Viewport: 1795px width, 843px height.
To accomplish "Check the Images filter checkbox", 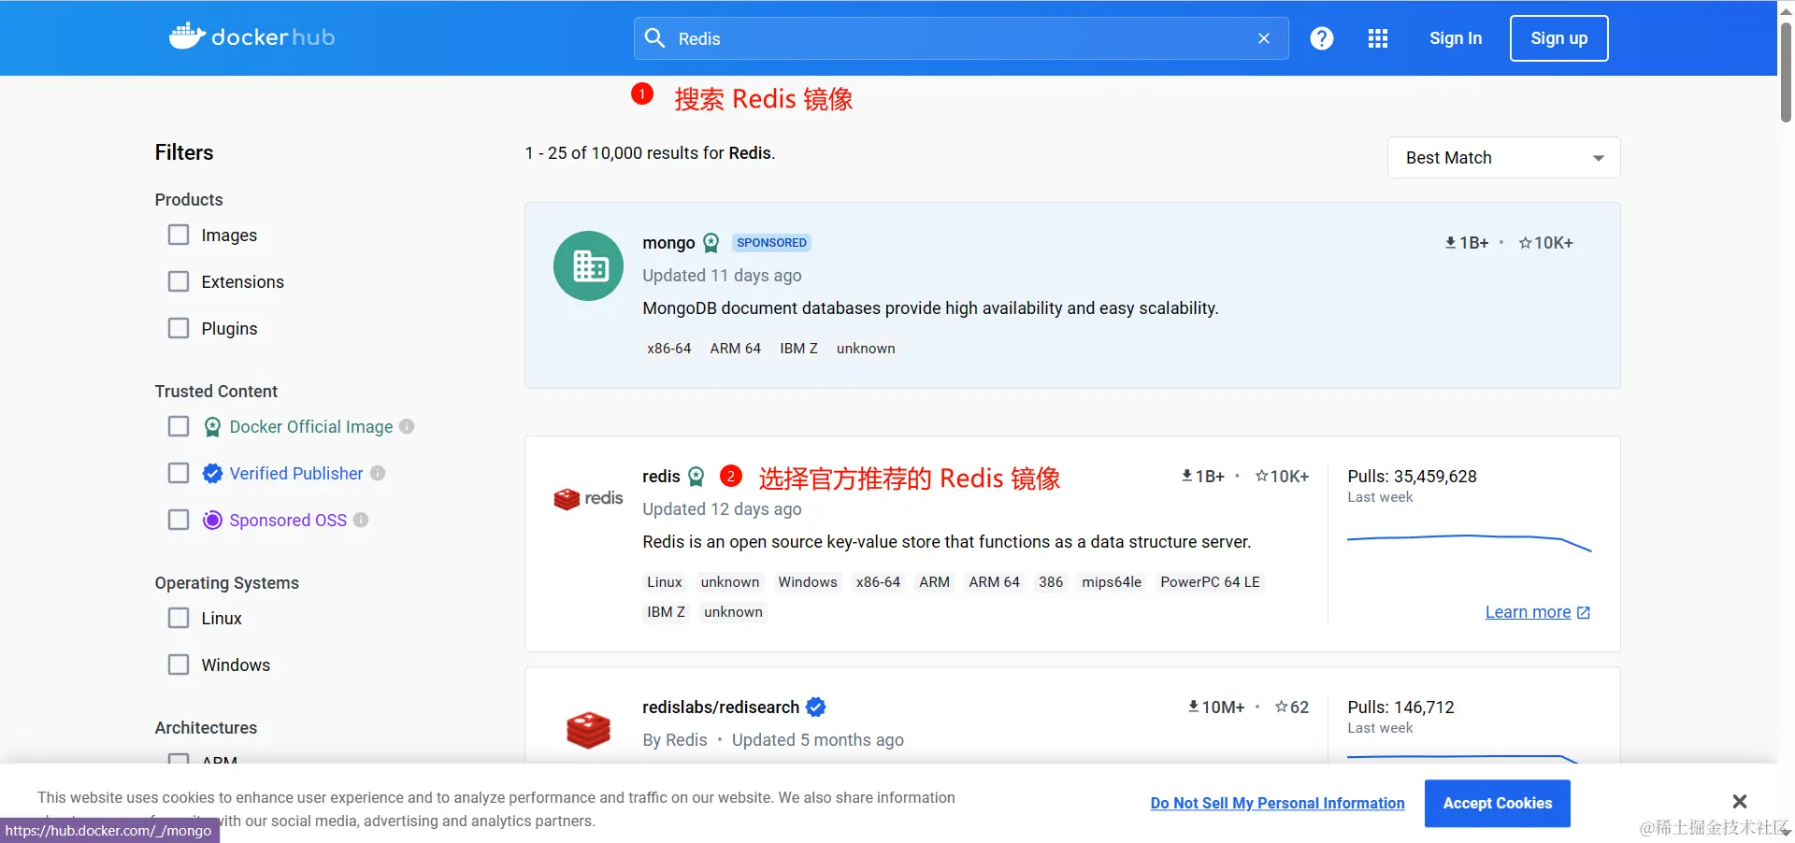I will point(179,235).
